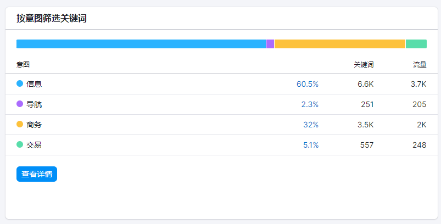Viewport: 441px width, 224px height.
Task: Click the purple segment of the intent bar
Action: point(270,44)
